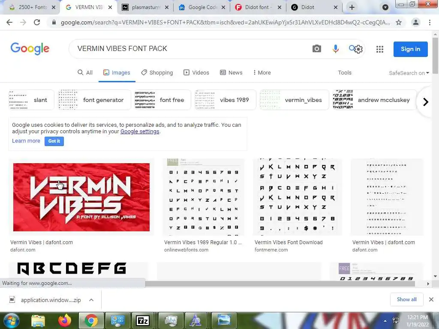
Task: Select the Images tab
Action: click(117, 73)
